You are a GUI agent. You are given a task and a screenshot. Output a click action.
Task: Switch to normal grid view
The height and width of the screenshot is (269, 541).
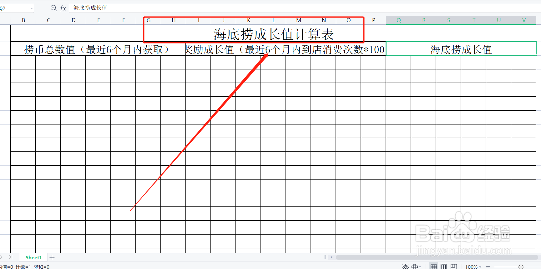pyautogui.click(x=433, y=266)
